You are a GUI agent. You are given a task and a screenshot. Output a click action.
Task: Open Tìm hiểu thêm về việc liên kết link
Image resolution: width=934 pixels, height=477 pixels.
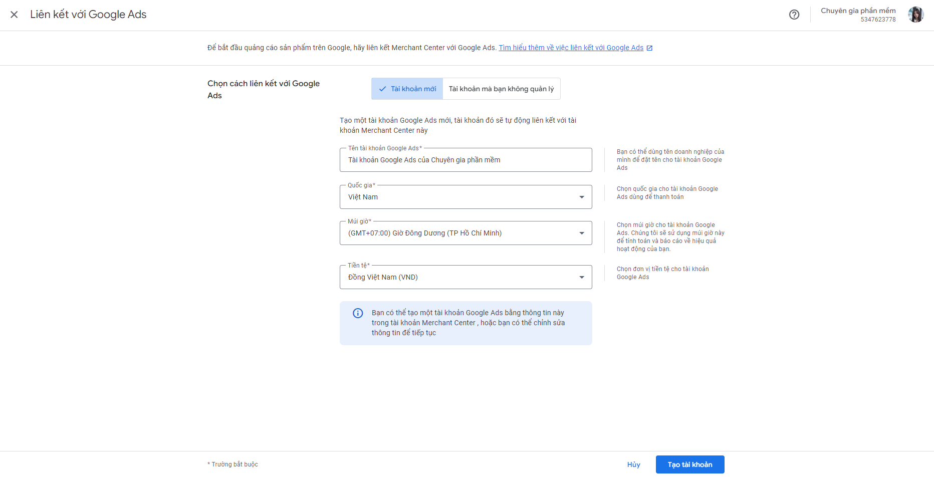[x=571, y=48]
